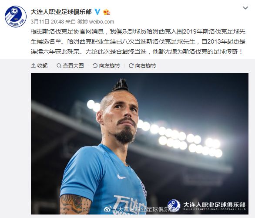255x218 pixels.
Task: Click the blue verified V badge
Action: [97, 12]
